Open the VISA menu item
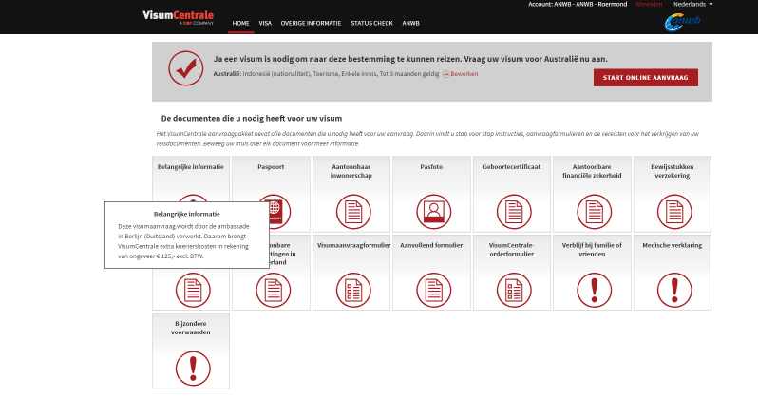This screenshot has width=758, height=398. [x=265, y=21]
